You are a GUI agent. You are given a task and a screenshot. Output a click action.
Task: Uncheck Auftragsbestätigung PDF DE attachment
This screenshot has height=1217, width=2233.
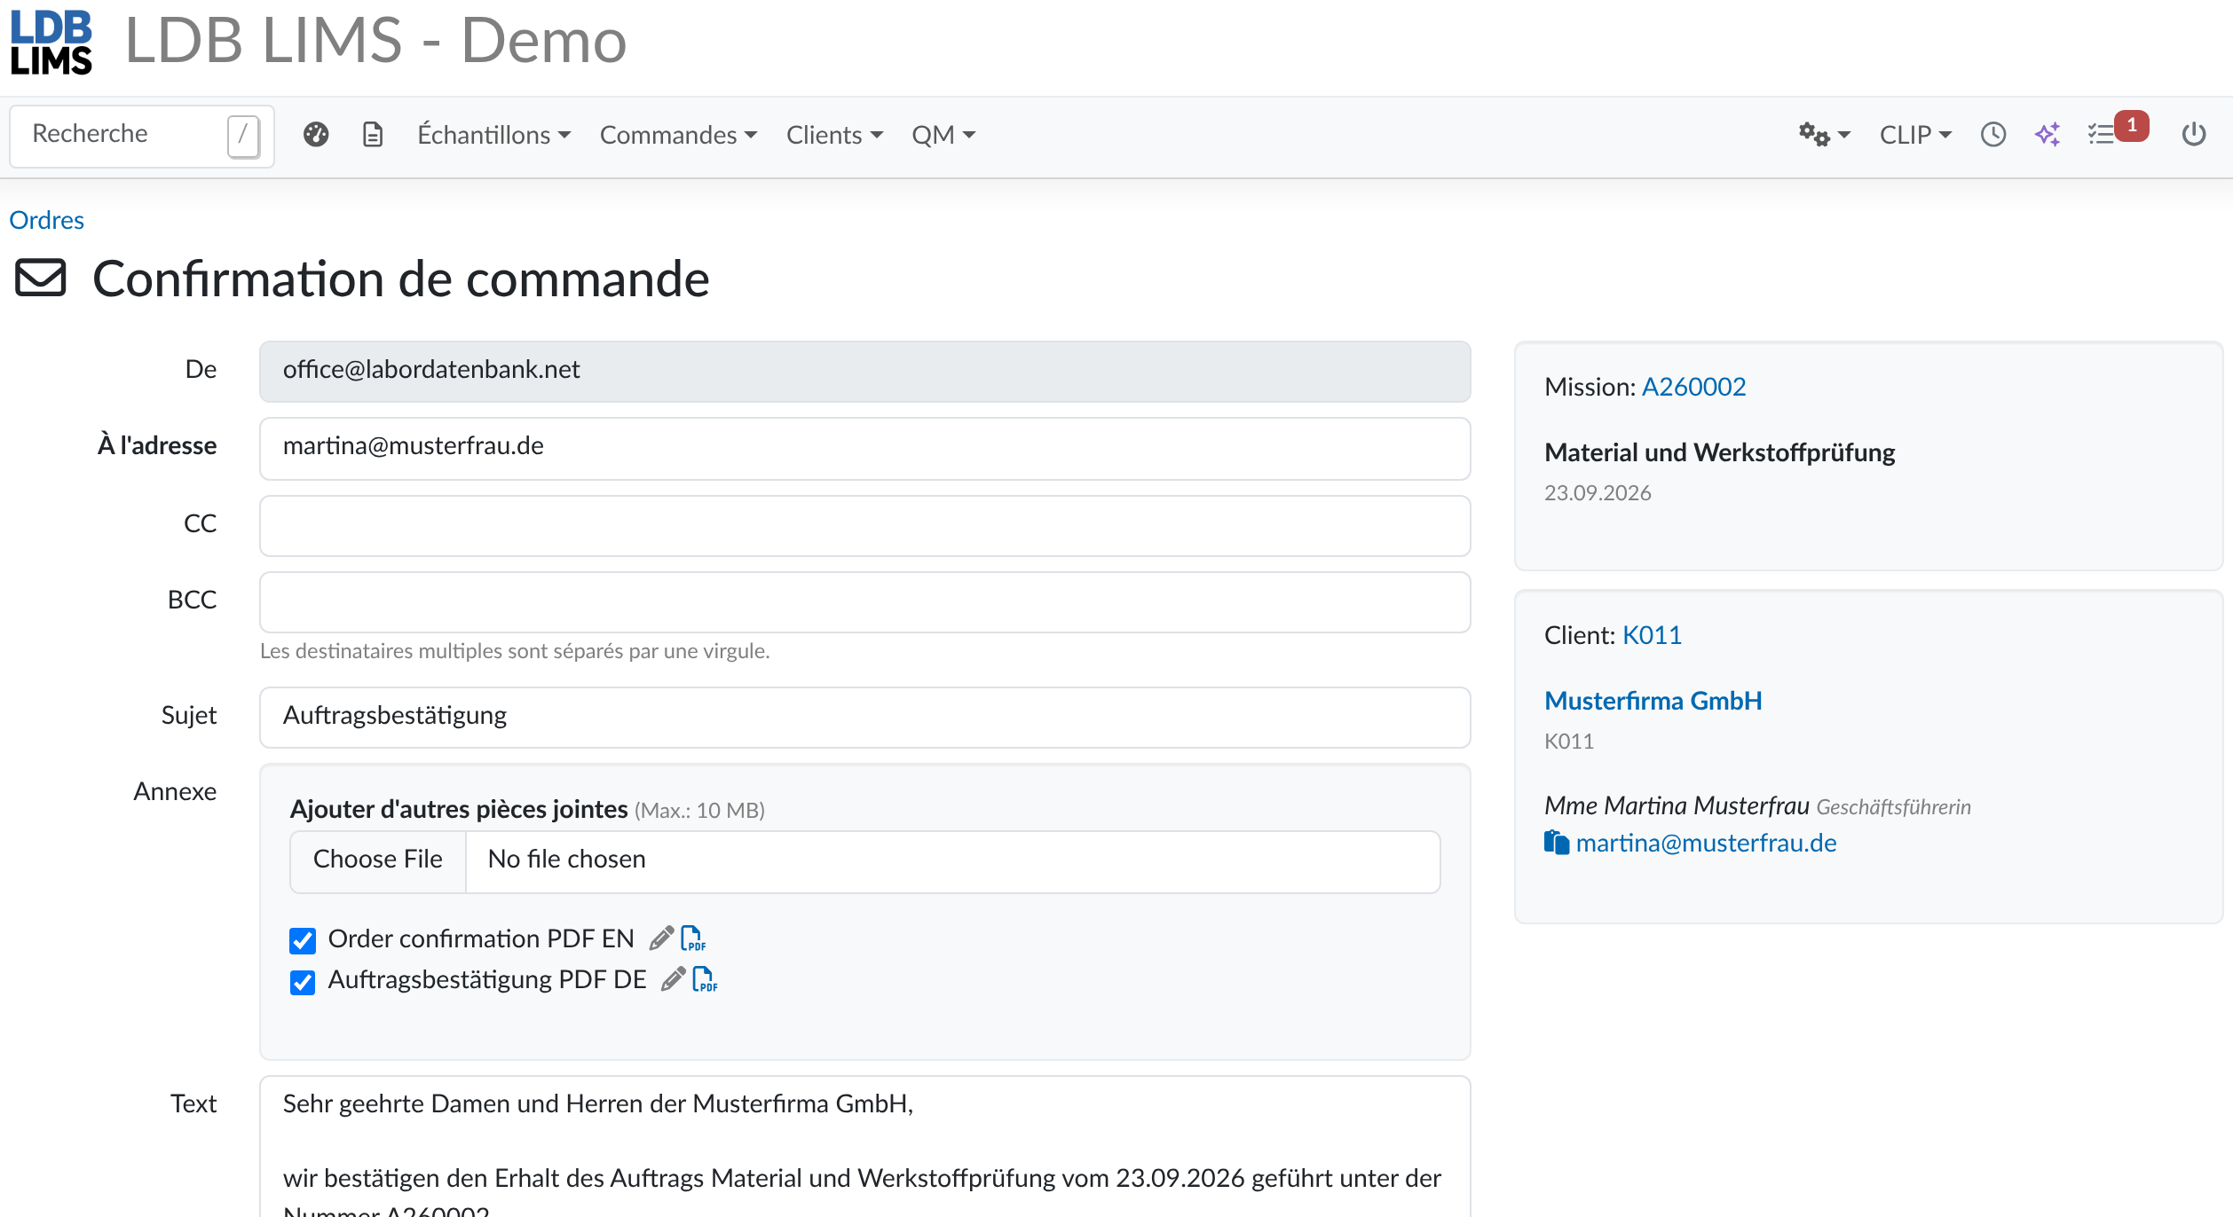(303, 981)
